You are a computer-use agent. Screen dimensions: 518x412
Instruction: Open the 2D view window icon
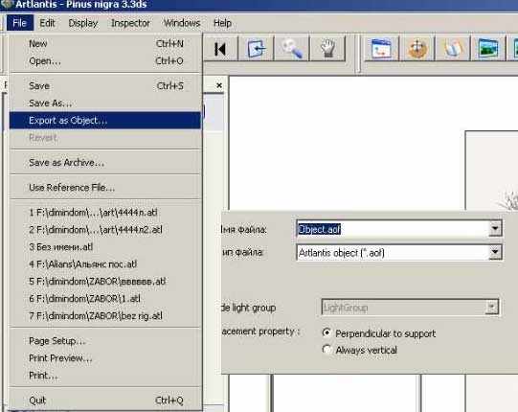point(381,49)
